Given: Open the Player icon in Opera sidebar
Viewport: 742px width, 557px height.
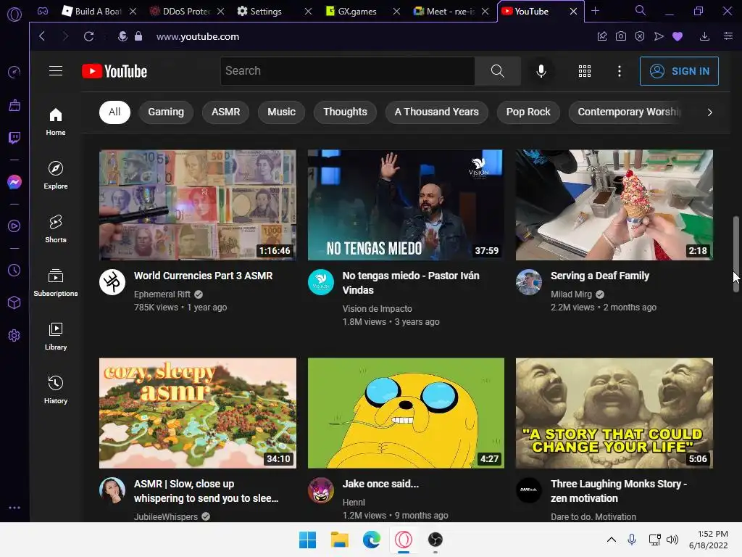Looking at the screenshot, I should (14, 226).
